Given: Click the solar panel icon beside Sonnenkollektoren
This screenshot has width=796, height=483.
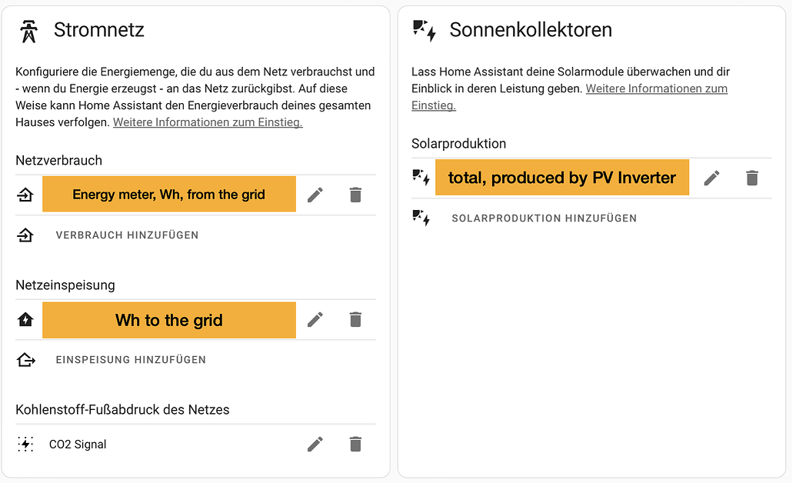Looking at the screenshot, I should coord(424,31).
